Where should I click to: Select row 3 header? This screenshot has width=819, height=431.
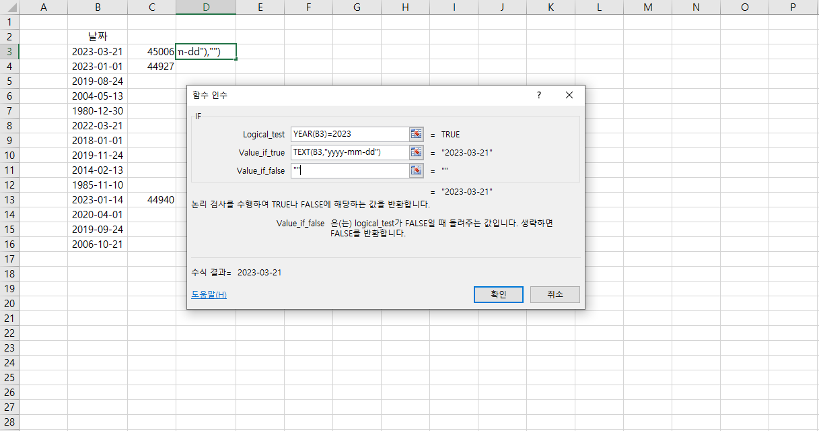coord(9,52)
